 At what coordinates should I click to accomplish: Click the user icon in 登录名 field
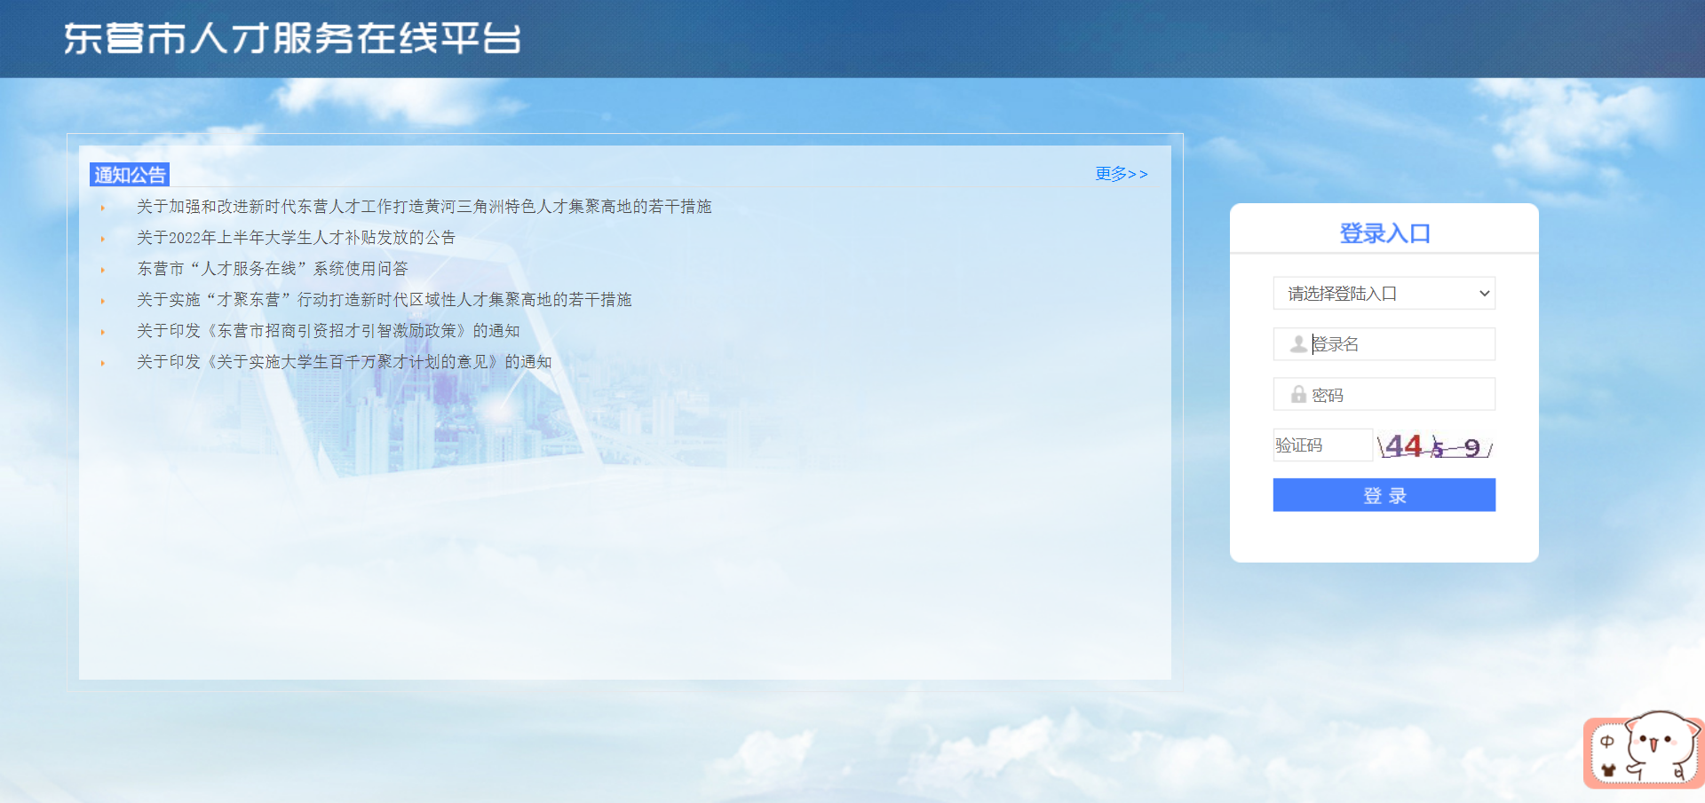pyautogui.click(x=1298, y=344)
